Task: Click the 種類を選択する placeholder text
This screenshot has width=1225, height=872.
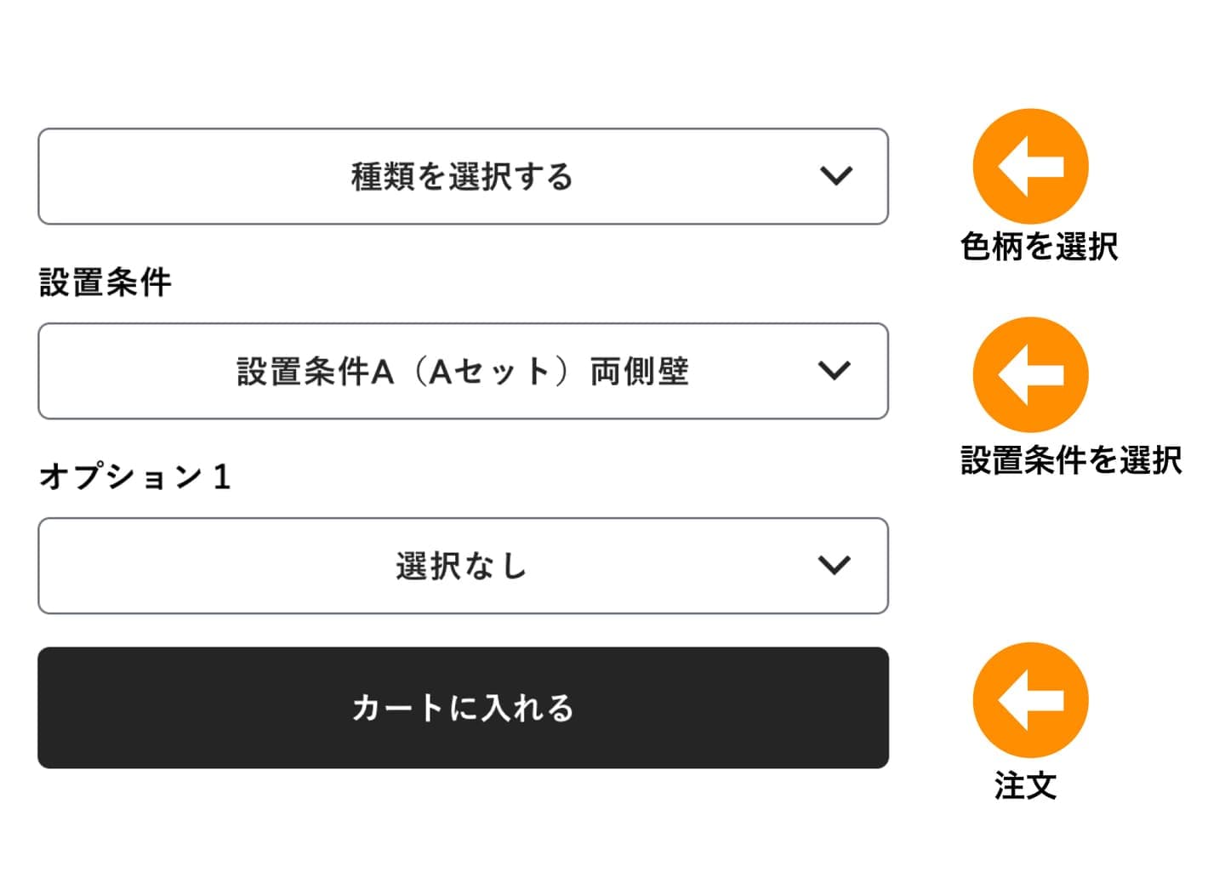Action: coord(462,177)
